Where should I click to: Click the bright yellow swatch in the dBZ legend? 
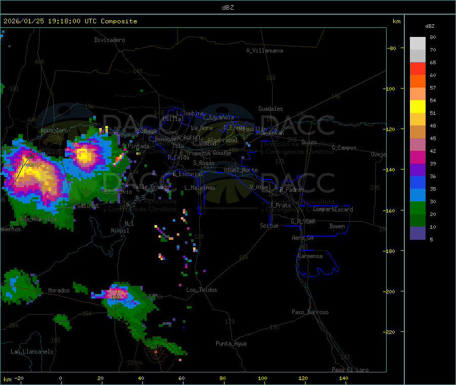point(417,107)
